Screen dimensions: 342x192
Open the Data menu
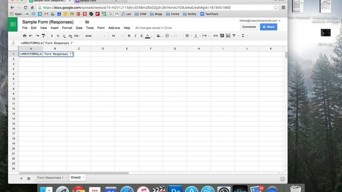click(x=79, y=28)
